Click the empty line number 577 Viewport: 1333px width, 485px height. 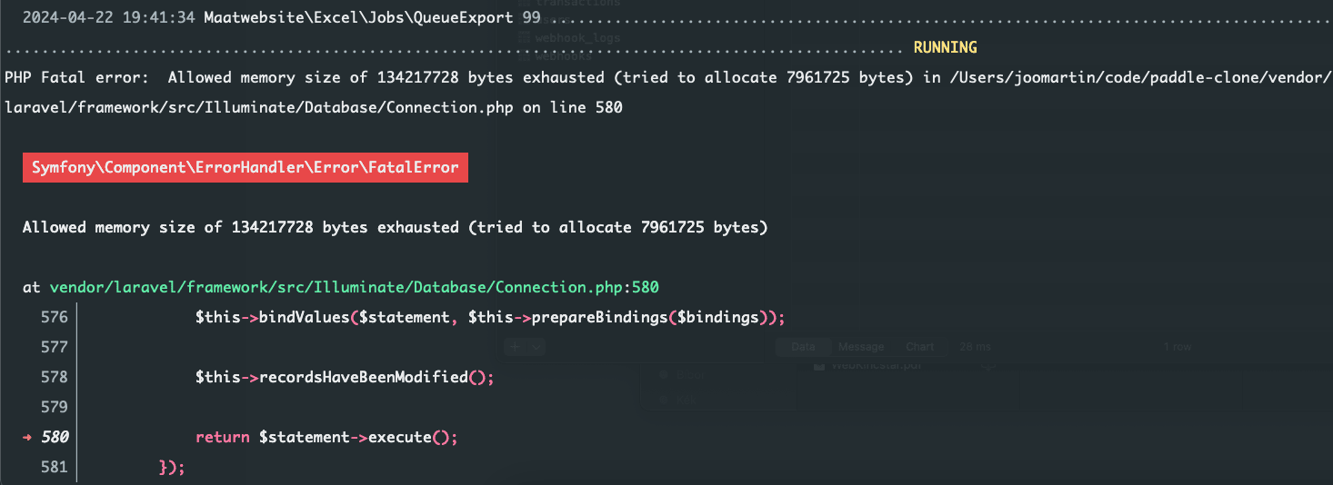(x=54, y=347)
